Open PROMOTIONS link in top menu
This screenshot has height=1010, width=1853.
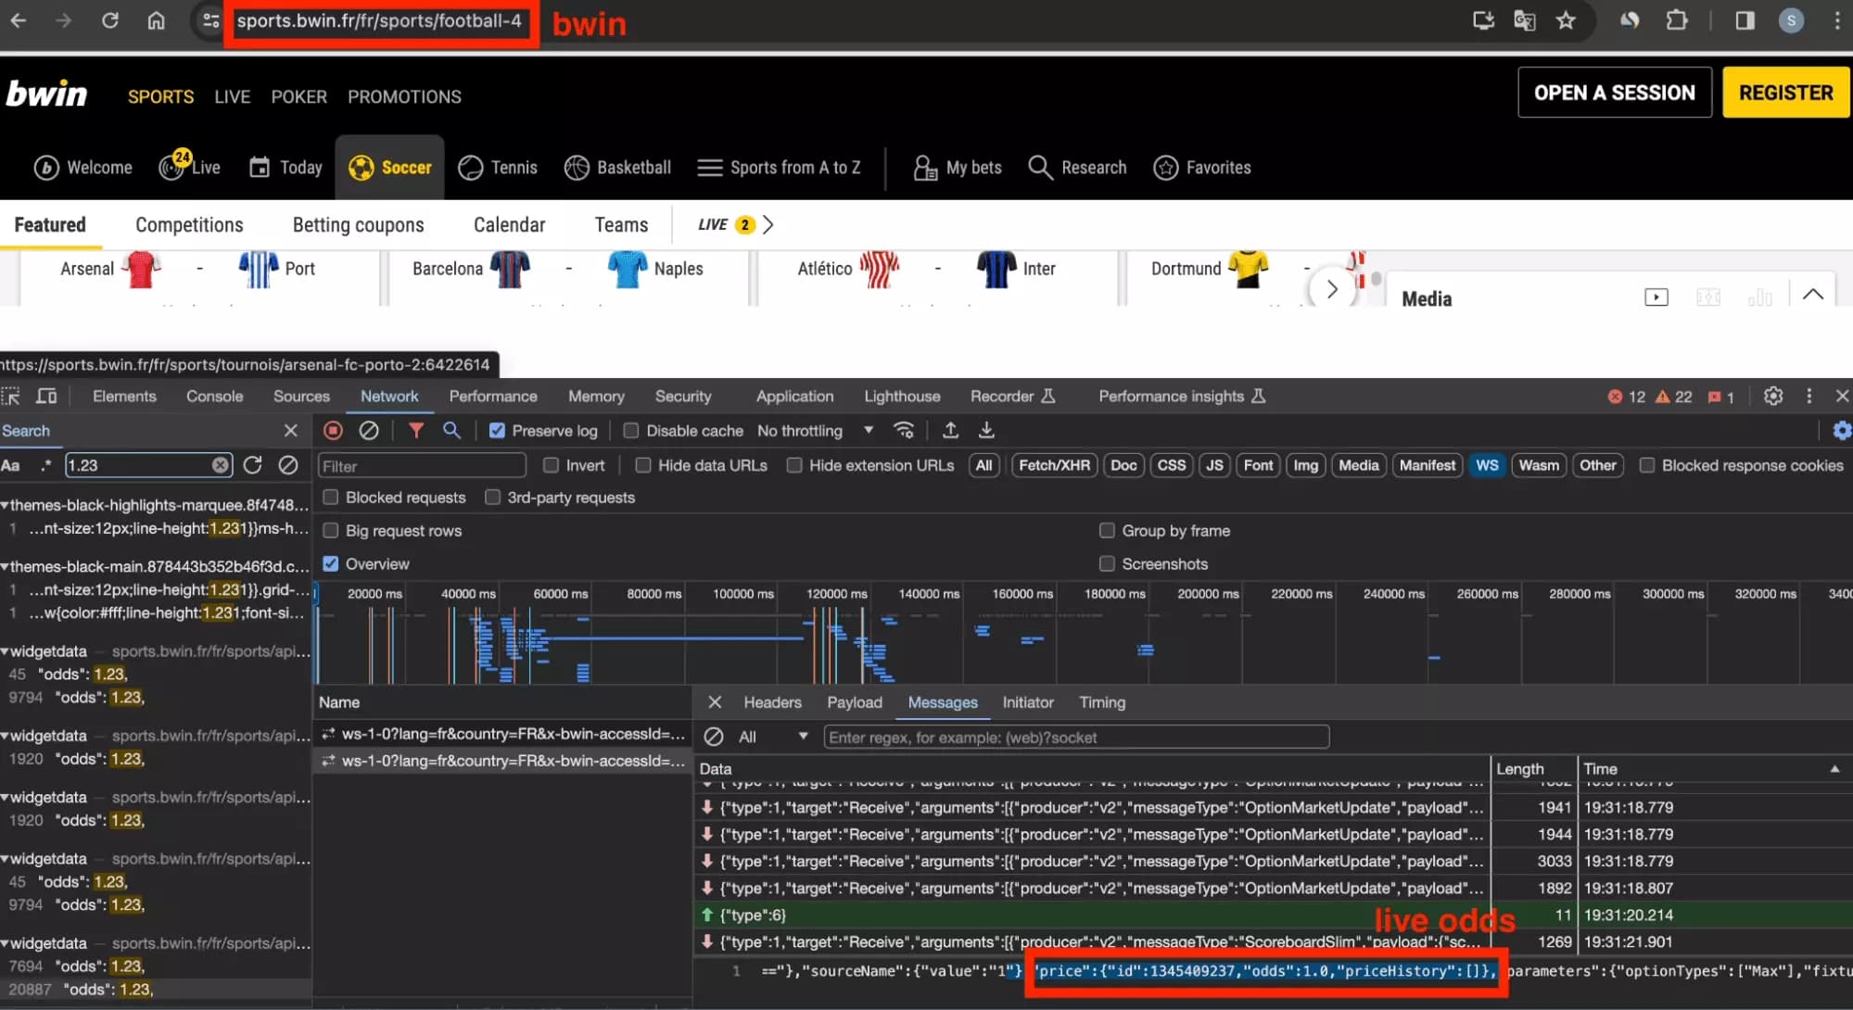404,97
